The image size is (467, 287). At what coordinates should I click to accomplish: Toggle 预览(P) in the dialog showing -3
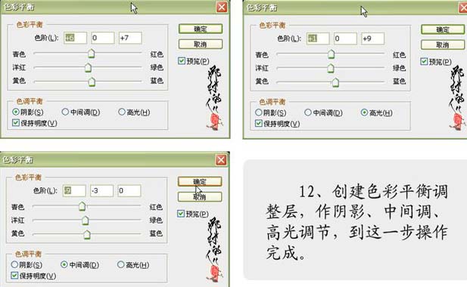(x=181, y=214)
